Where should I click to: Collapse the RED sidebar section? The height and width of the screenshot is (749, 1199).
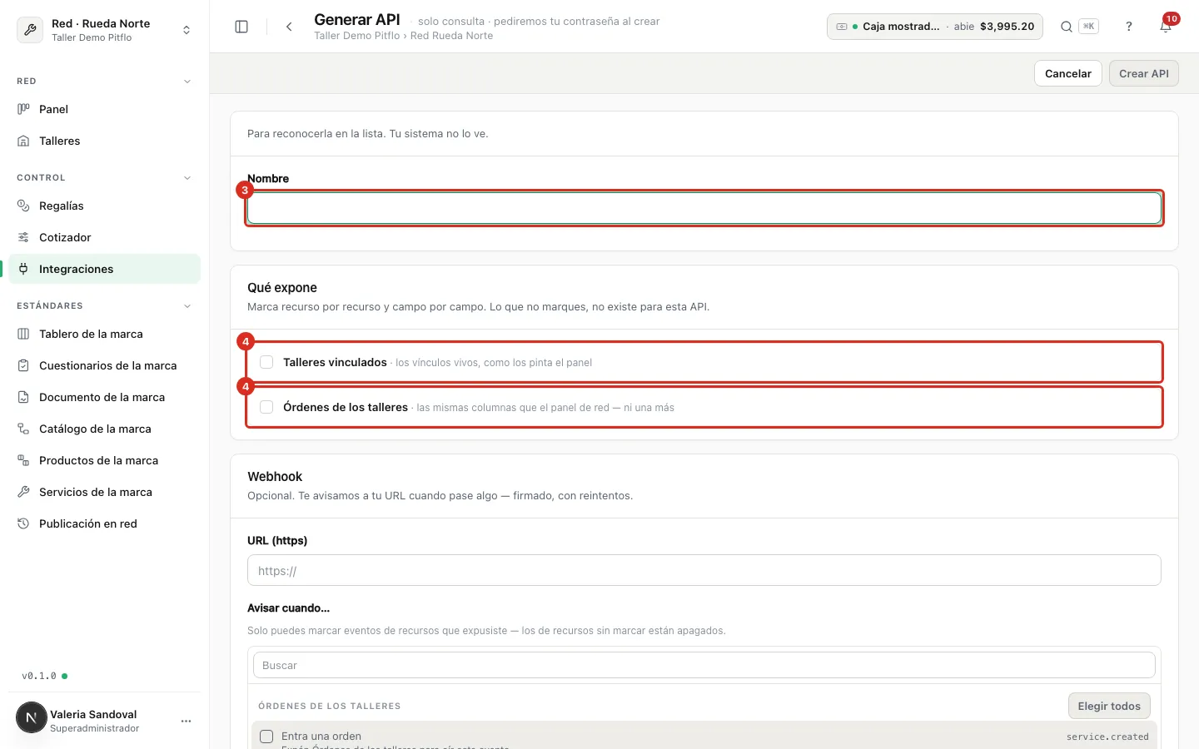(187, 82)
